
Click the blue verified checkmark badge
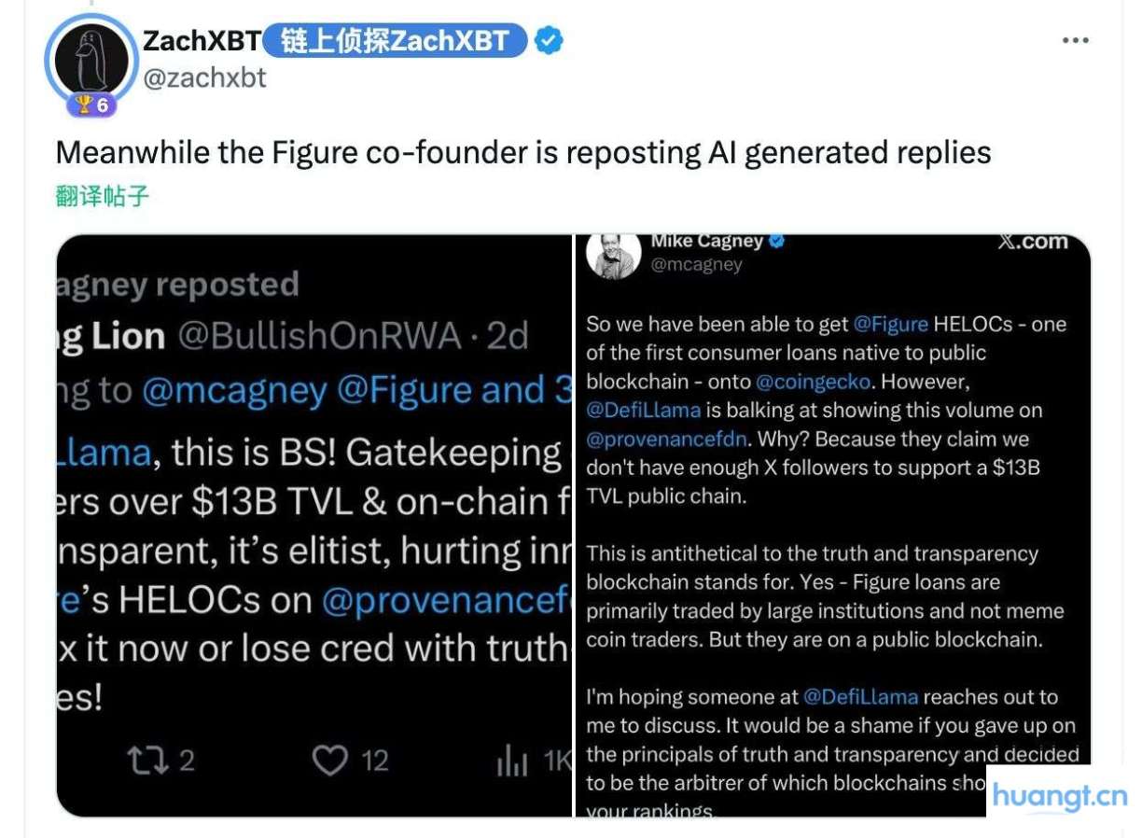[x=549, y=40]
